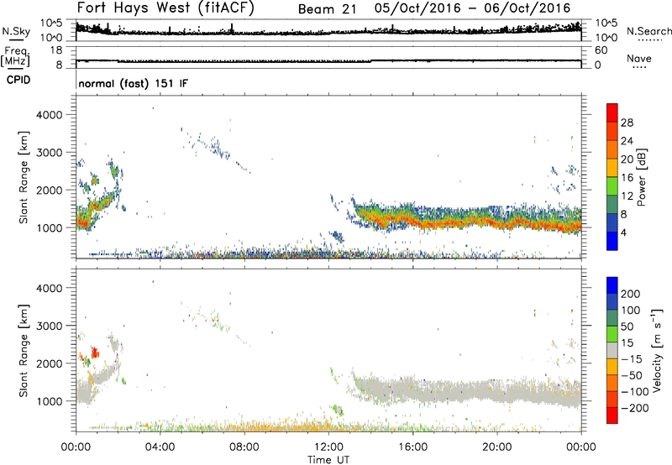Click the 'Slant Range [km]' label of velocity panel
This screenshot has width=672, height=465.
[24, 350]
